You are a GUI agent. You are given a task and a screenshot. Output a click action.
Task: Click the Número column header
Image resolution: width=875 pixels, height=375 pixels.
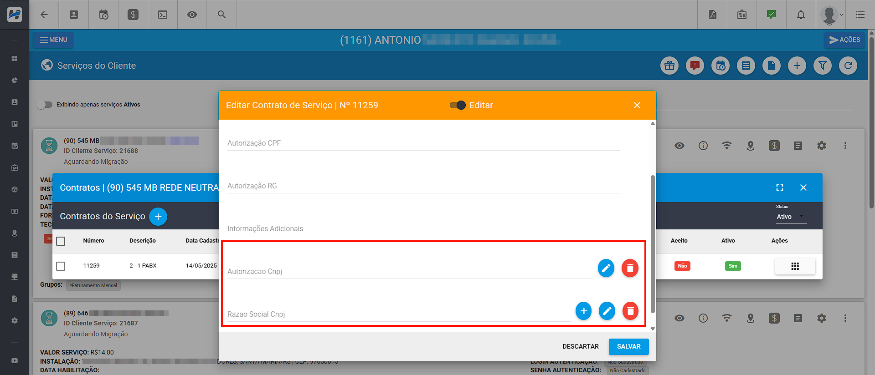pos(93,241)
